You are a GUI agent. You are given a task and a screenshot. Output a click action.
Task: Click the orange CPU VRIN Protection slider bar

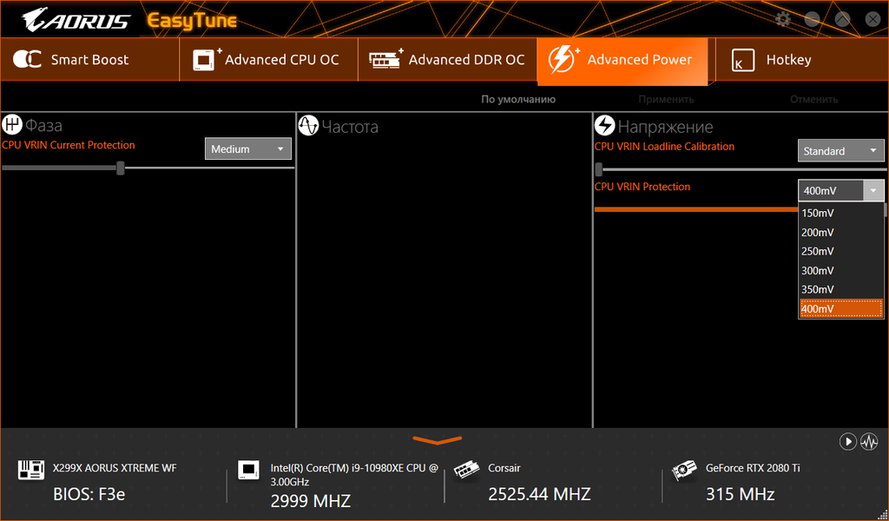696,209
